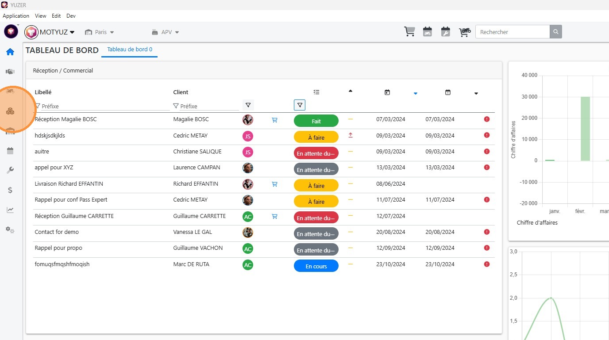Go to home dashboard in sidebar
The image size is (609, 340).
pos(10,52)
